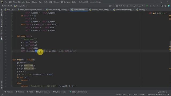Screen dimensions: 171x96
Task: Open the Structure tool window
Action: pos(2,23)
